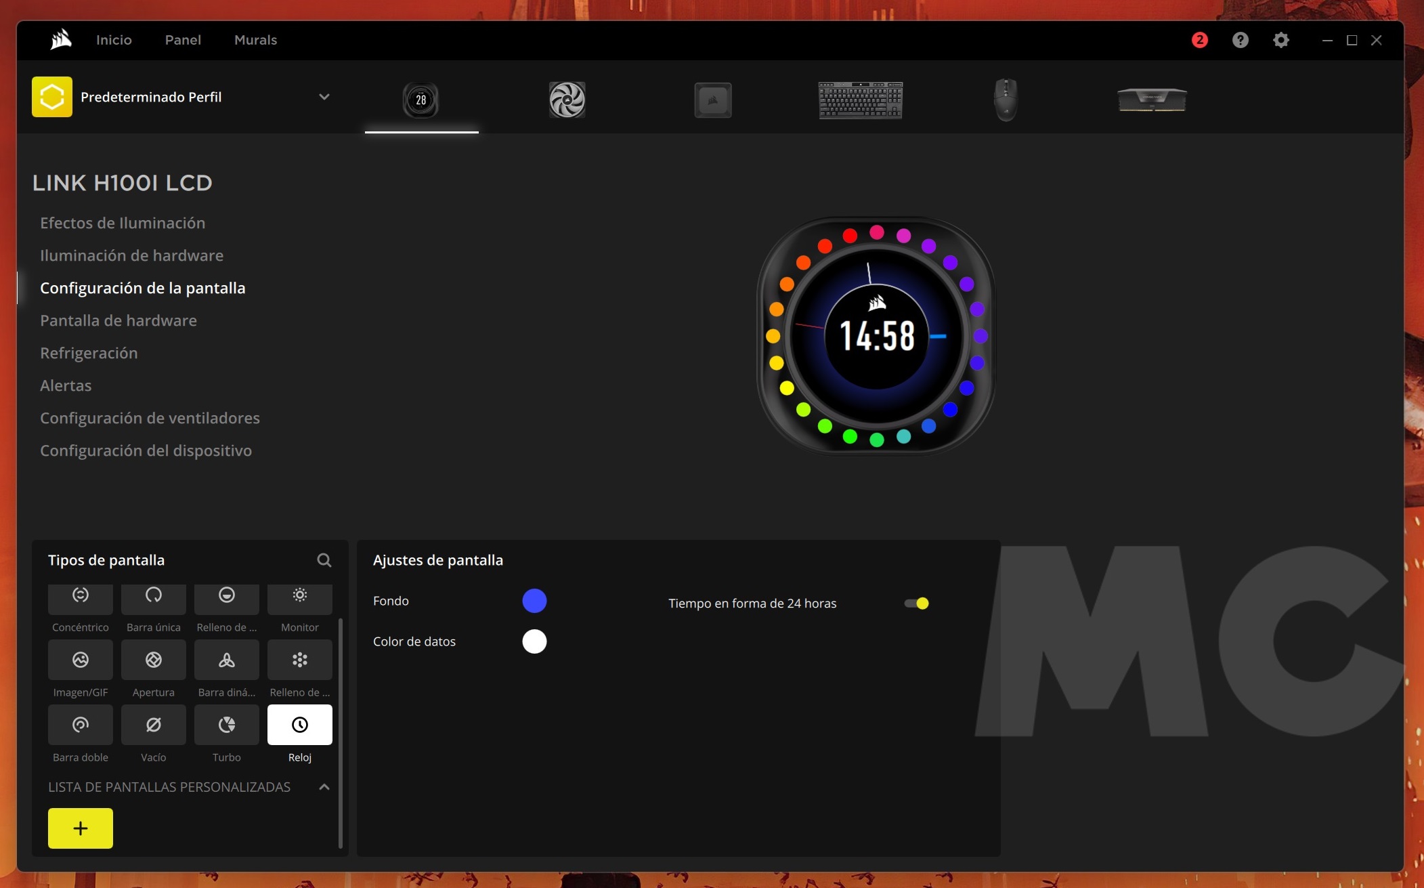Select the mouse device icon
This screenshot has width=1424, height=888.
pyautogui.click(x=1006, y=100)
